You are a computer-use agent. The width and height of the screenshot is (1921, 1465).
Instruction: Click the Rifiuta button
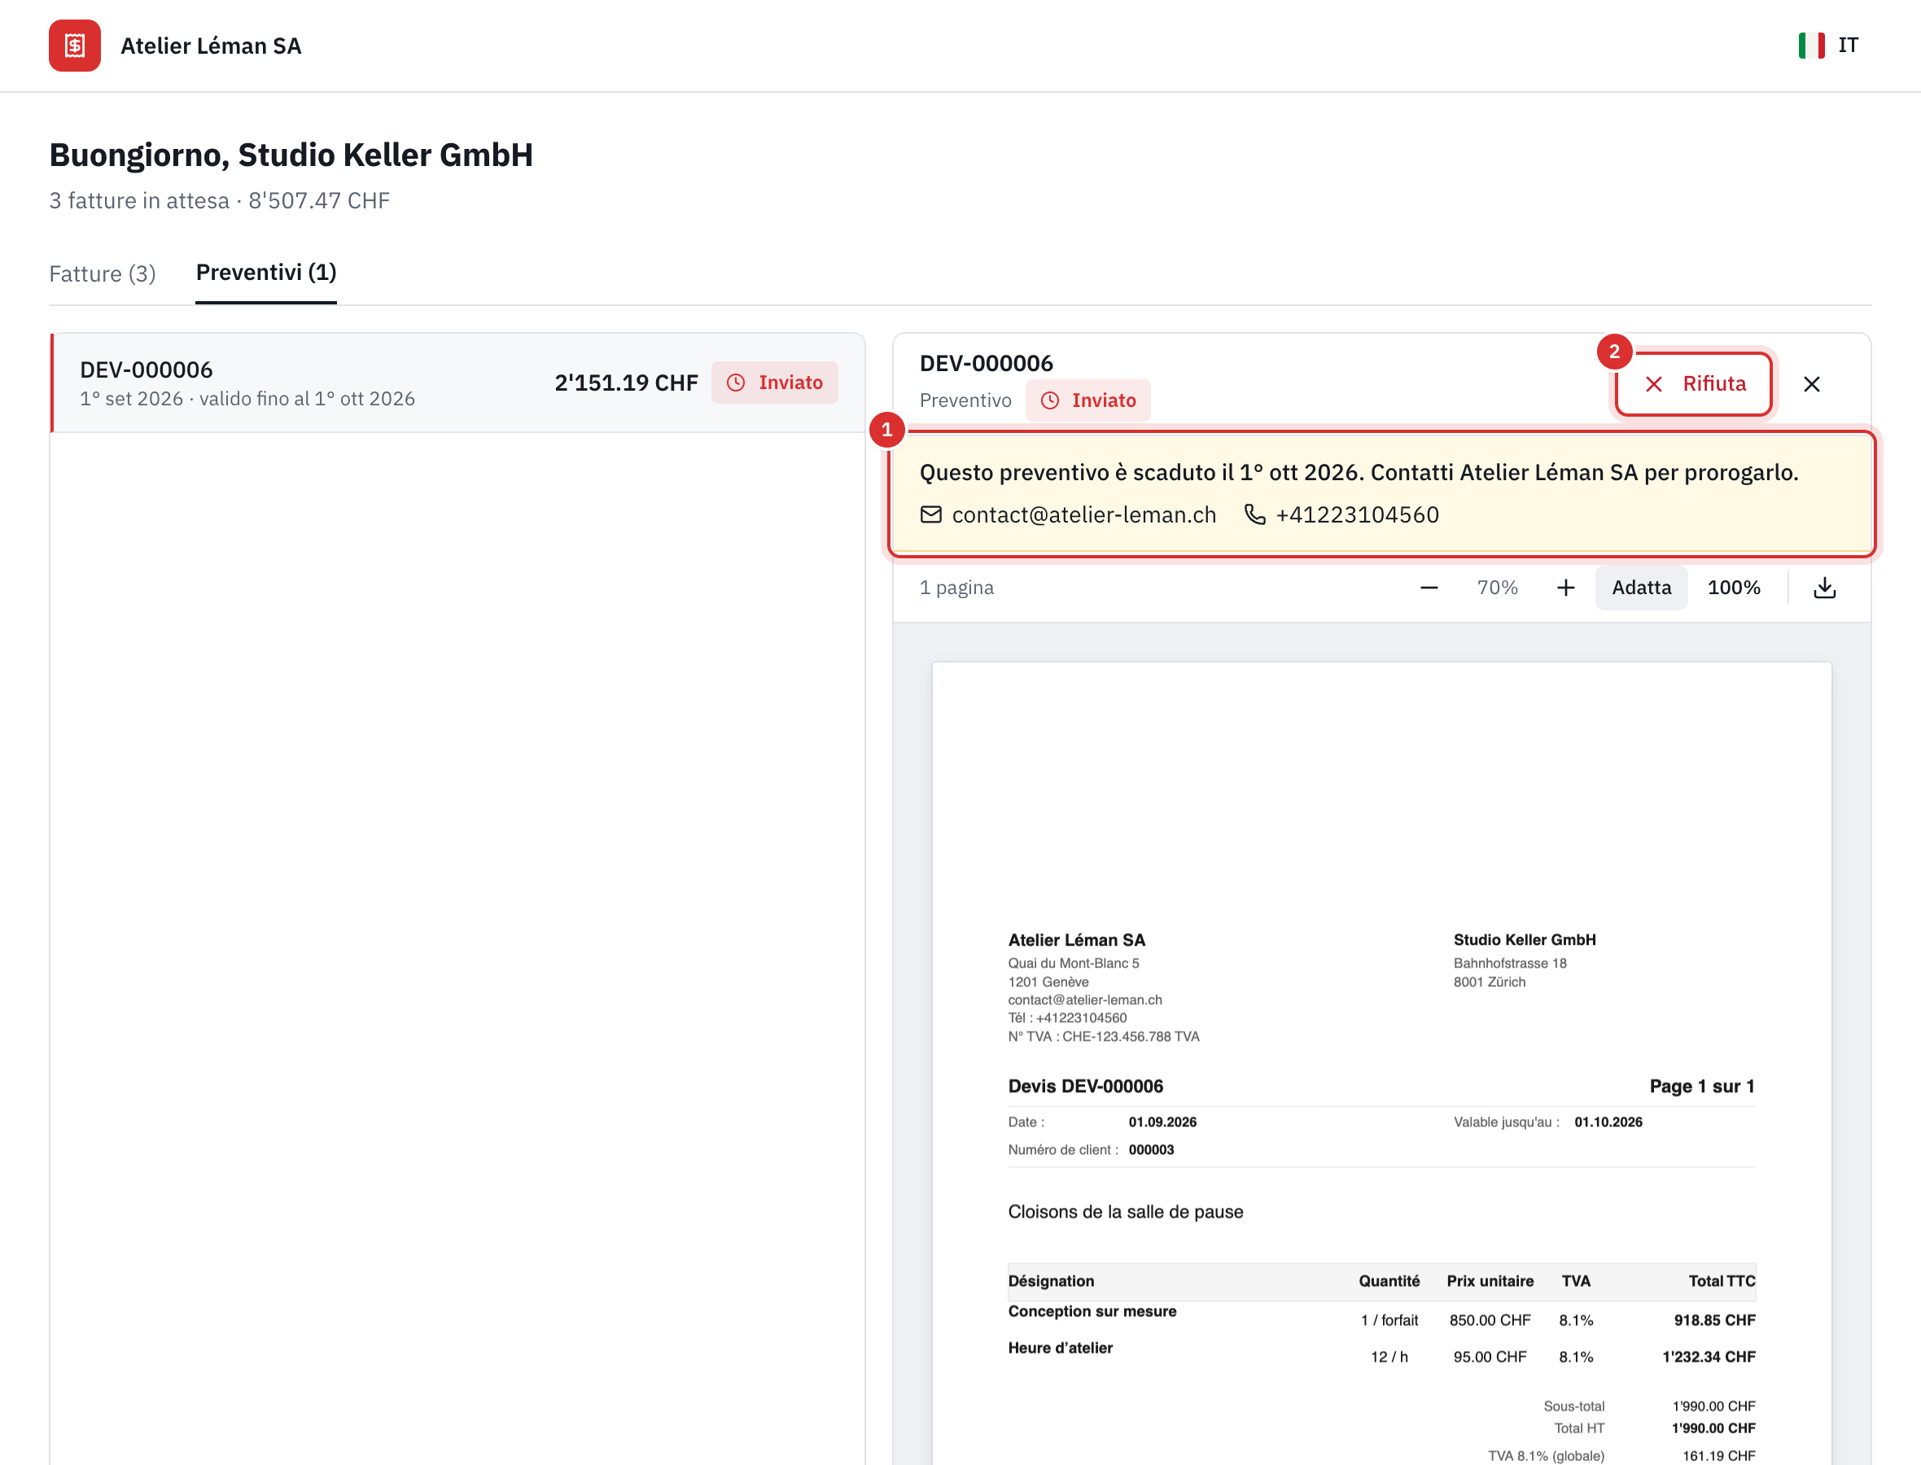click(1694, 383)
